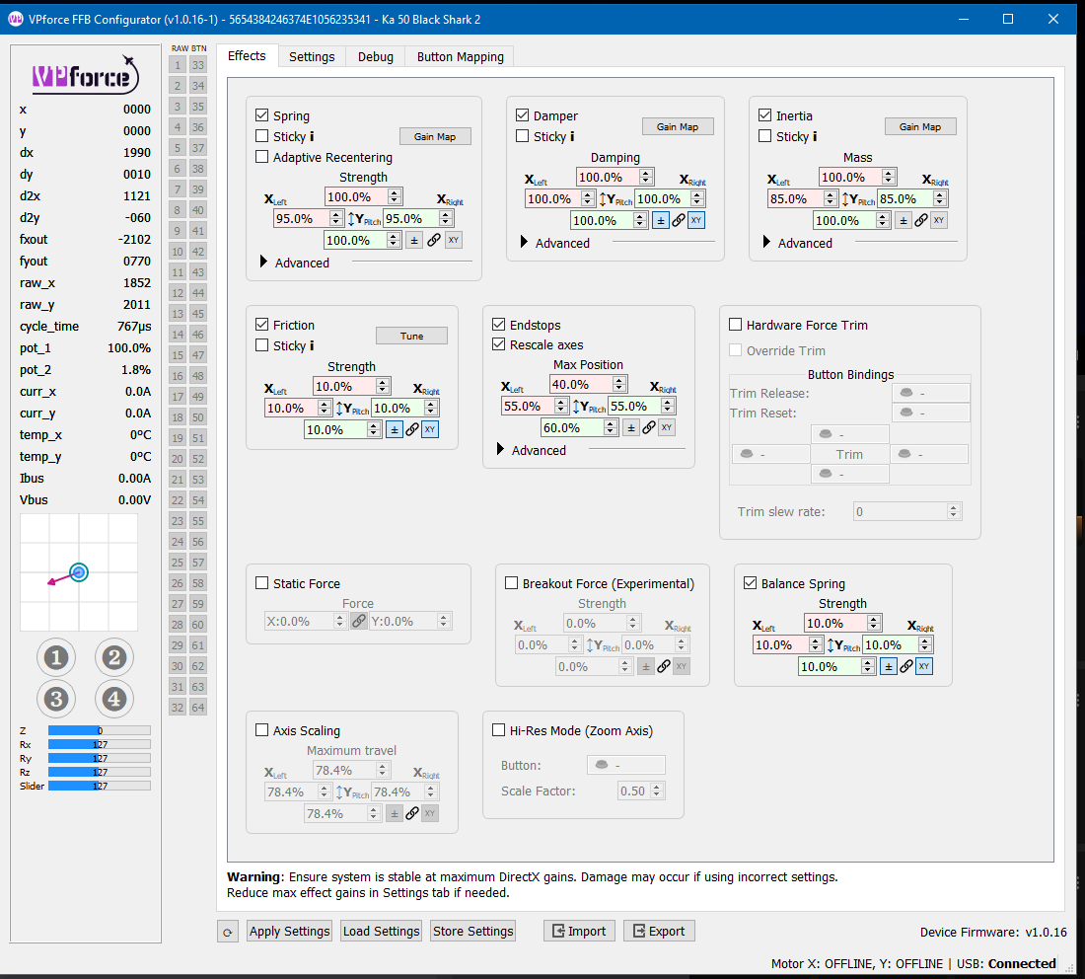Open the Spring Gain Map
Image resolution: width=1085 pixels, height=979 pixels.
[435, 137]
